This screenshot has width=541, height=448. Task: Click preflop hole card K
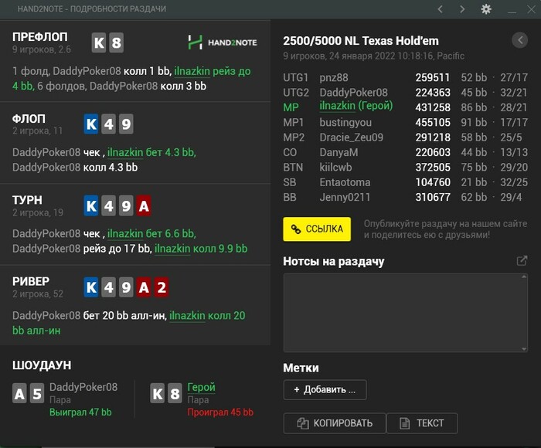click(x=99, y=42)
